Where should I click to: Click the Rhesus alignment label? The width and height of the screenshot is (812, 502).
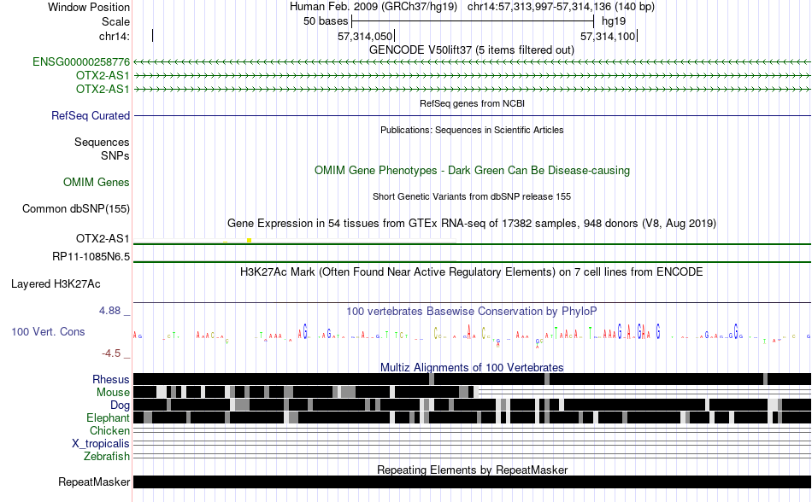tap(111, 379)
